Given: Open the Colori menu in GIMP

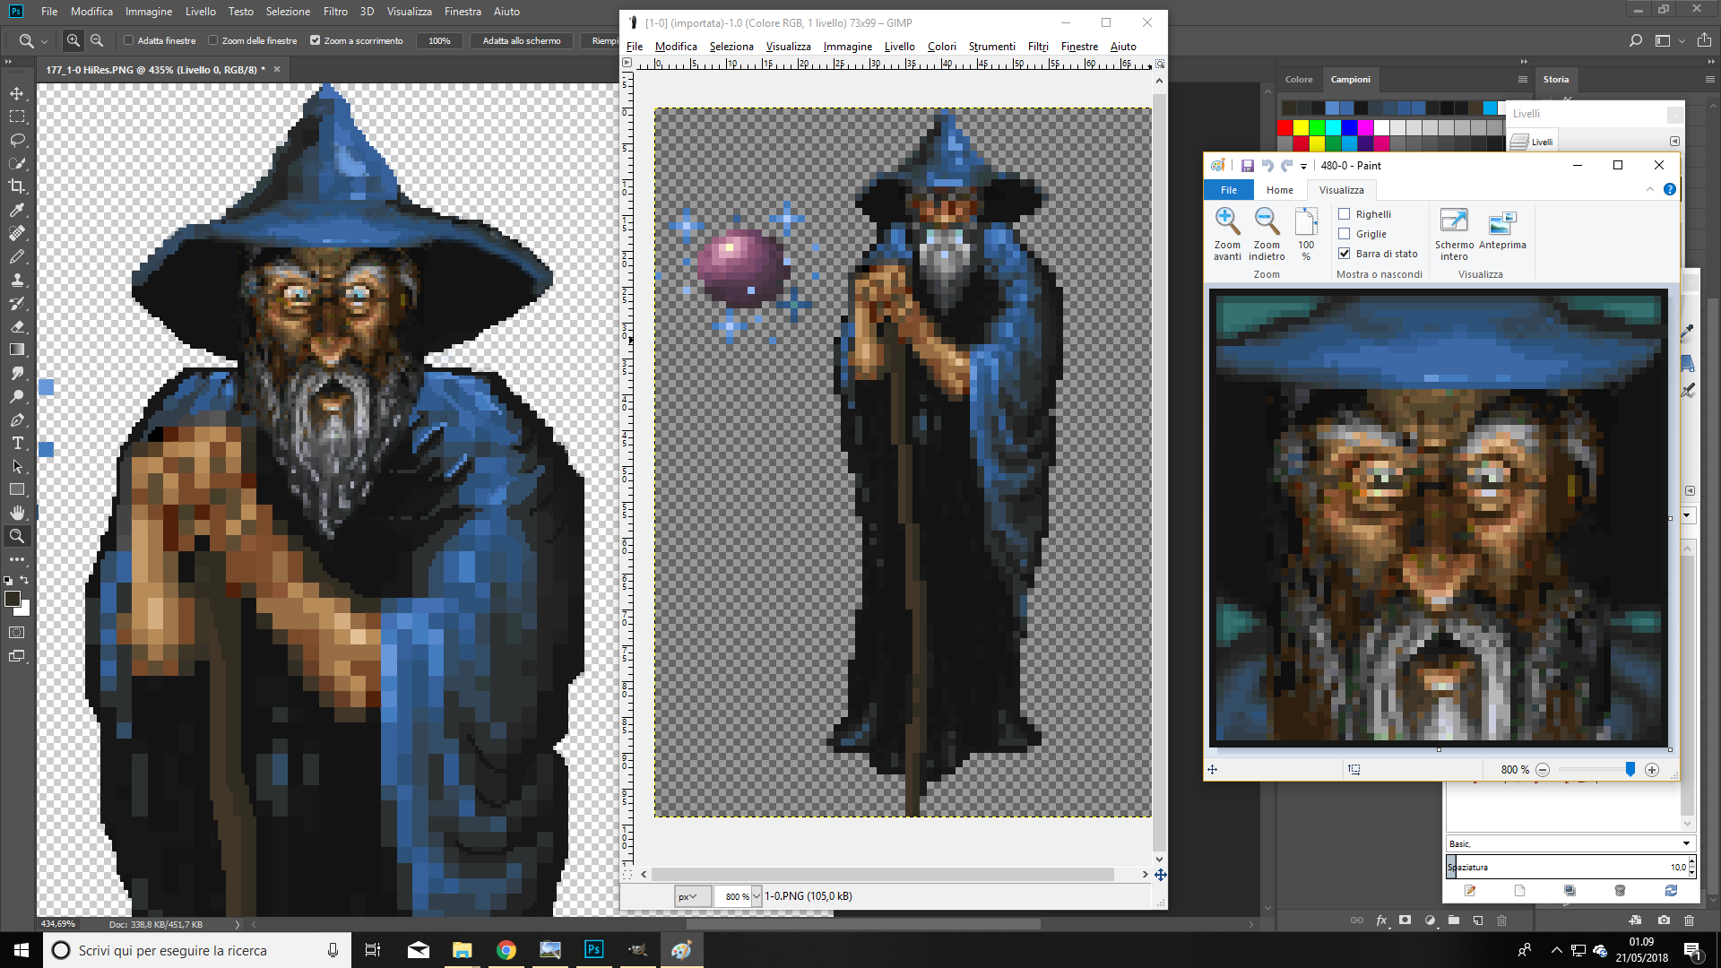Looking at the screenshot, I should 941,47.
